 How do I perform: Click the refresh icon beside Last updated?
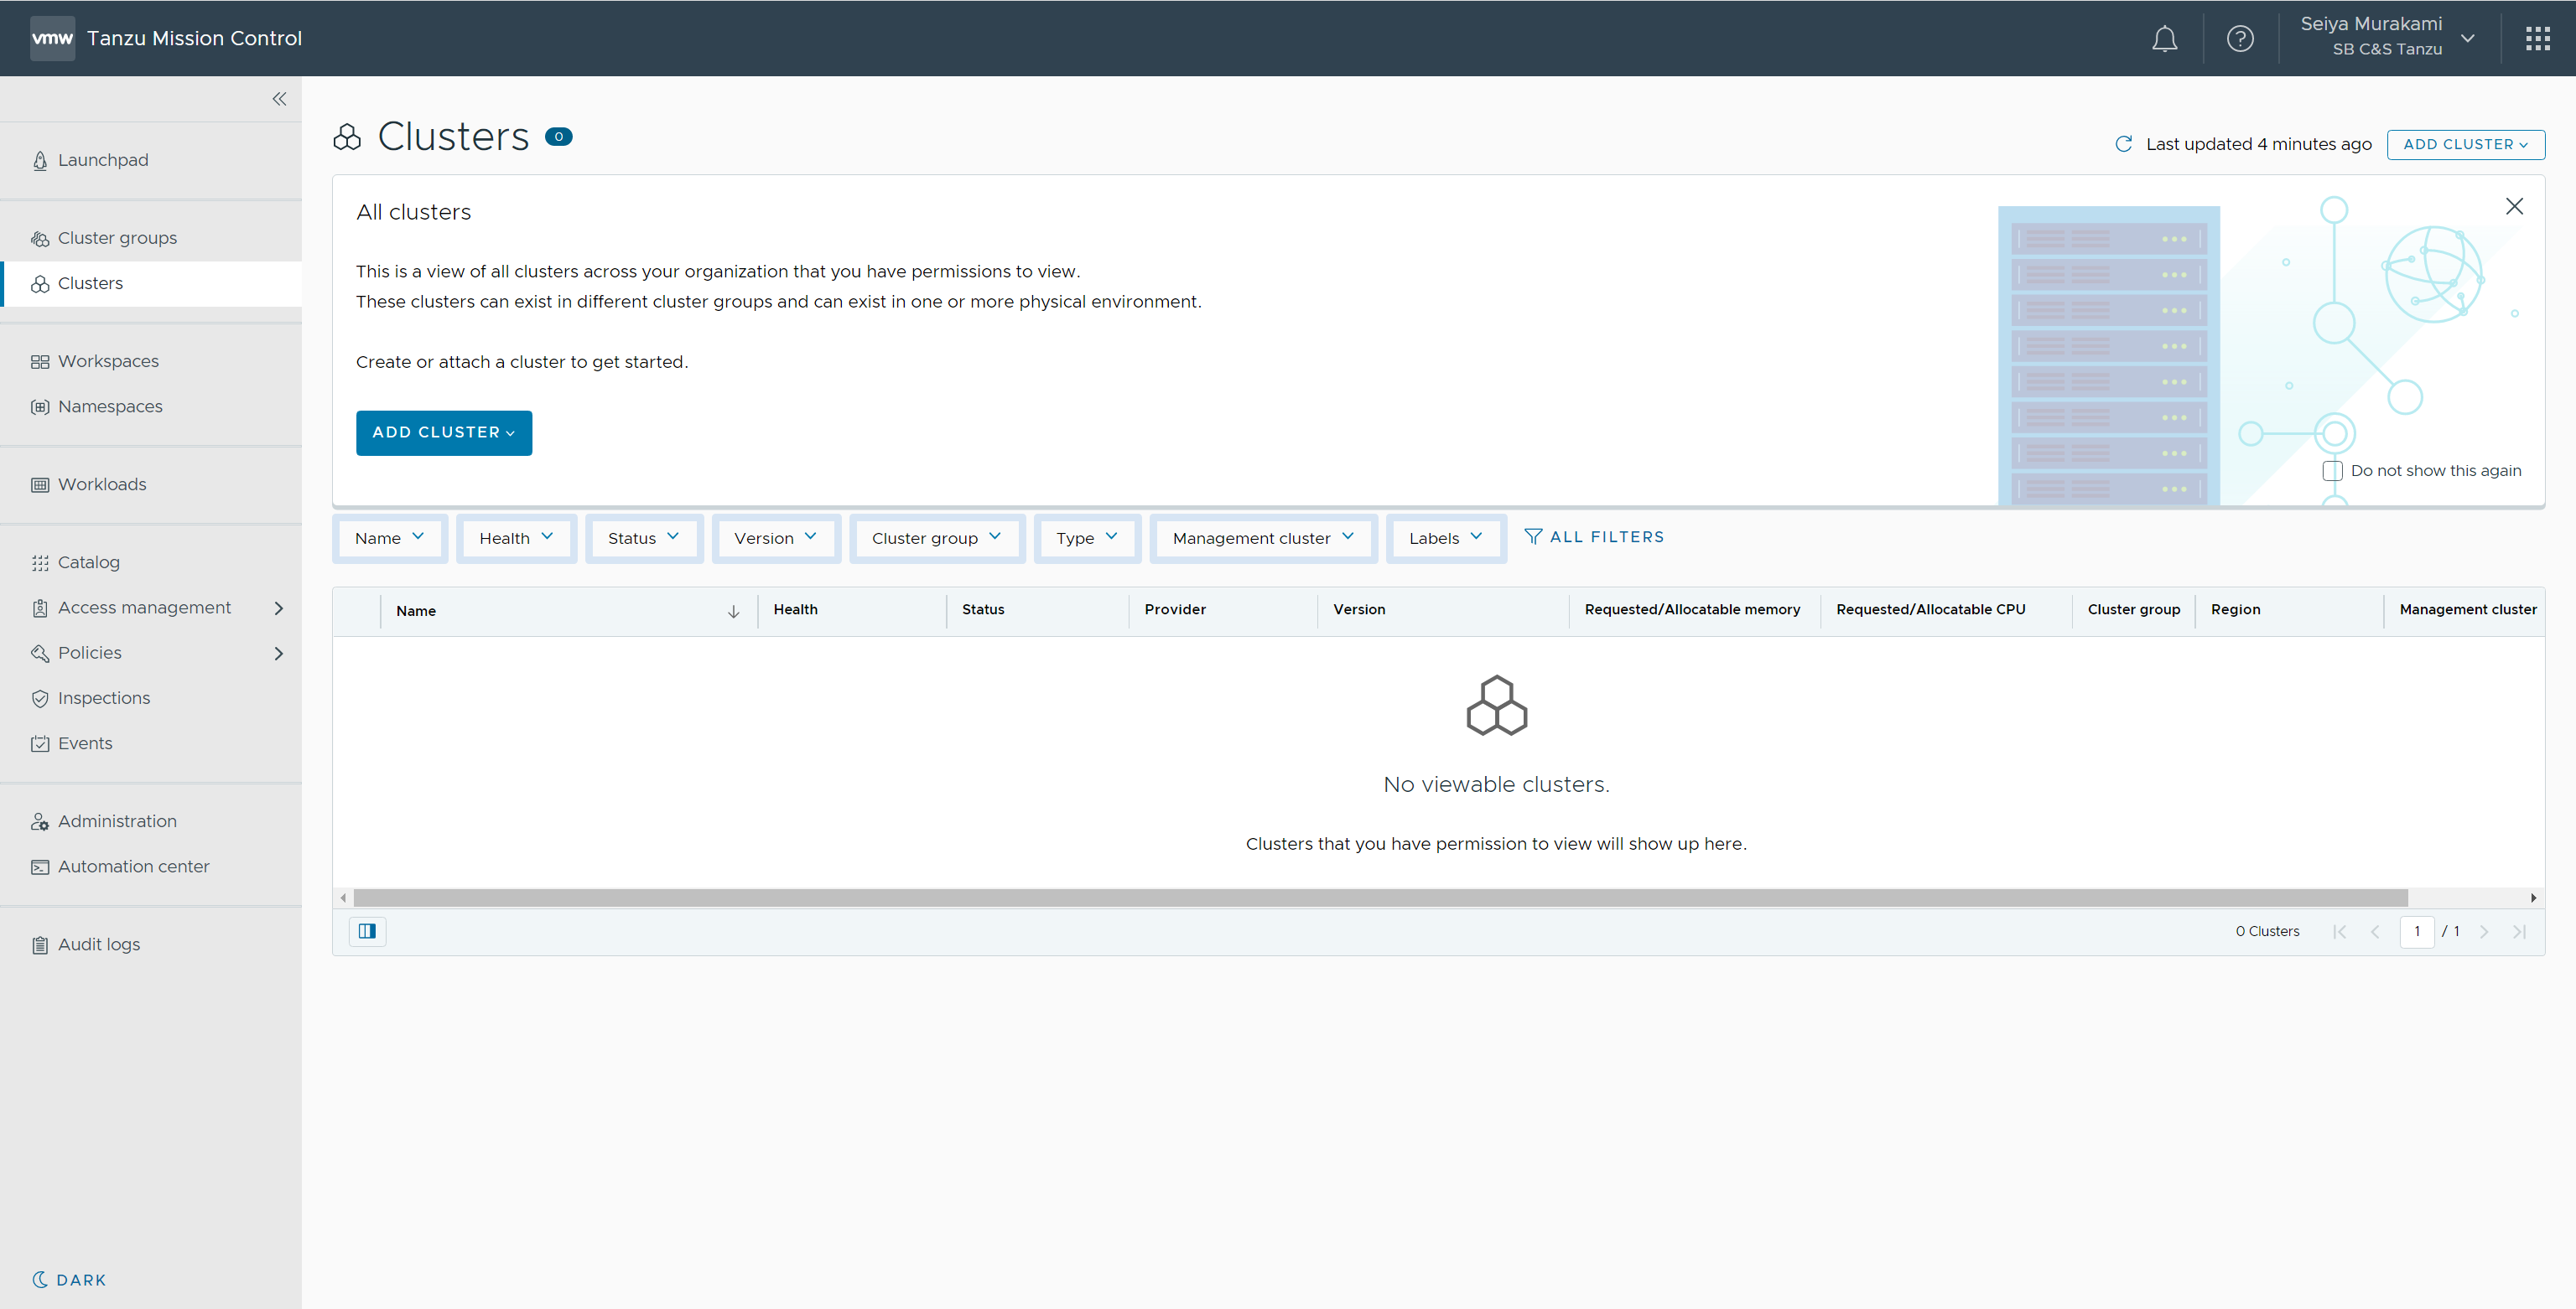(x=2124, y=144)
